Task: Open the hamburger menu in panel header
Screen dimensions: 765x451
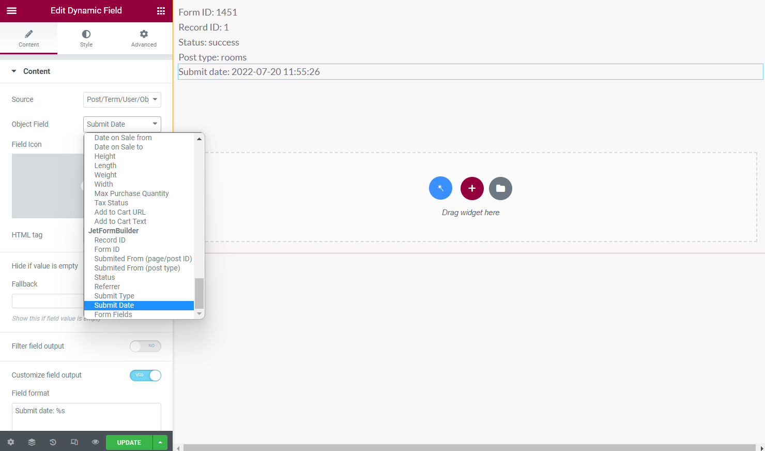Action: point(11,11)
